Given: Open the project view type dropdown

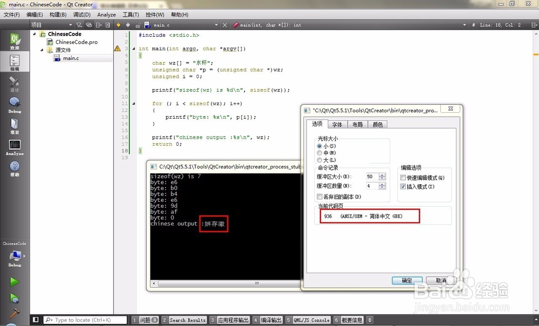Looking at the screenshot, I should 52,25.
